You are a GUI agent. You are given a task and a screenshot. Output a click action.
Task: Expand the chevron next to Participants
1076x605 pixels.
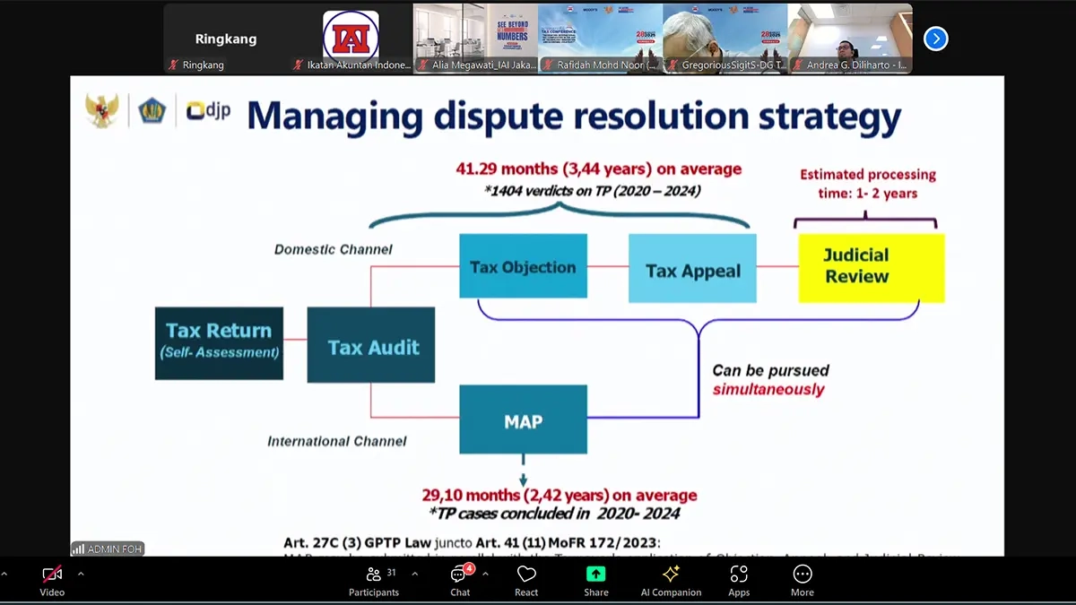pyautogui.click(x=414, y=574)
